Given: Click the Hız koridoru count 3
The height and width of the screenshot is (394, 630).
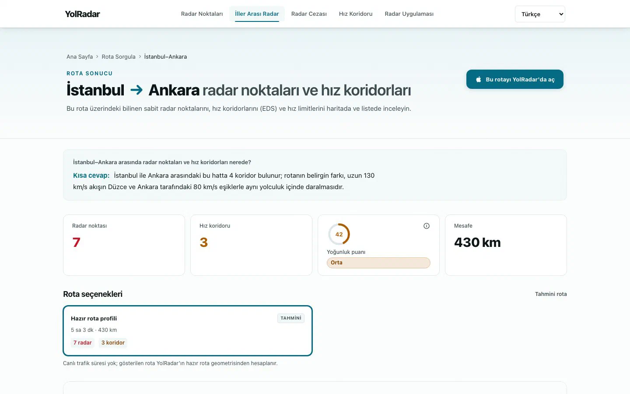Looking at the screenshot, I should pyautogui.click(x=204, y=243).
